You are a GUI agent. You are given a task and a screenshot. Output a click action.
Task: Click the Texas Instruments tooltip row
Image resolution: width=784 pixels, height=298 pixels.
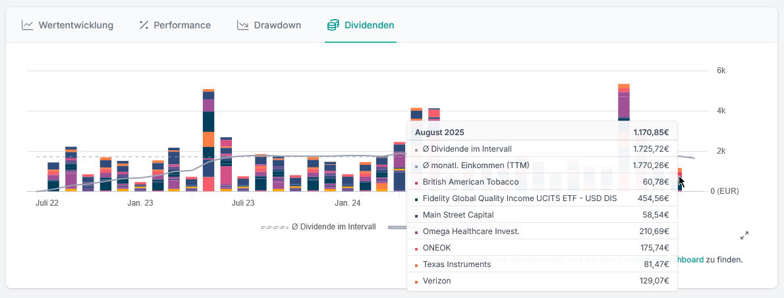coord(542,264)
